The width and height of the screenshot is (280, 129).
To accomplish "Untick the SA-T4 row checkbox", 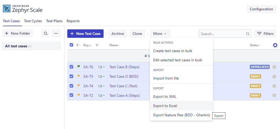I will pos(71,86).
